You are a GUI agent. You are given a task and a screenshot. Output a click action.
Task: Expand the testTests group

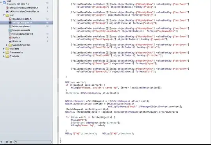[x=4, y=49]
